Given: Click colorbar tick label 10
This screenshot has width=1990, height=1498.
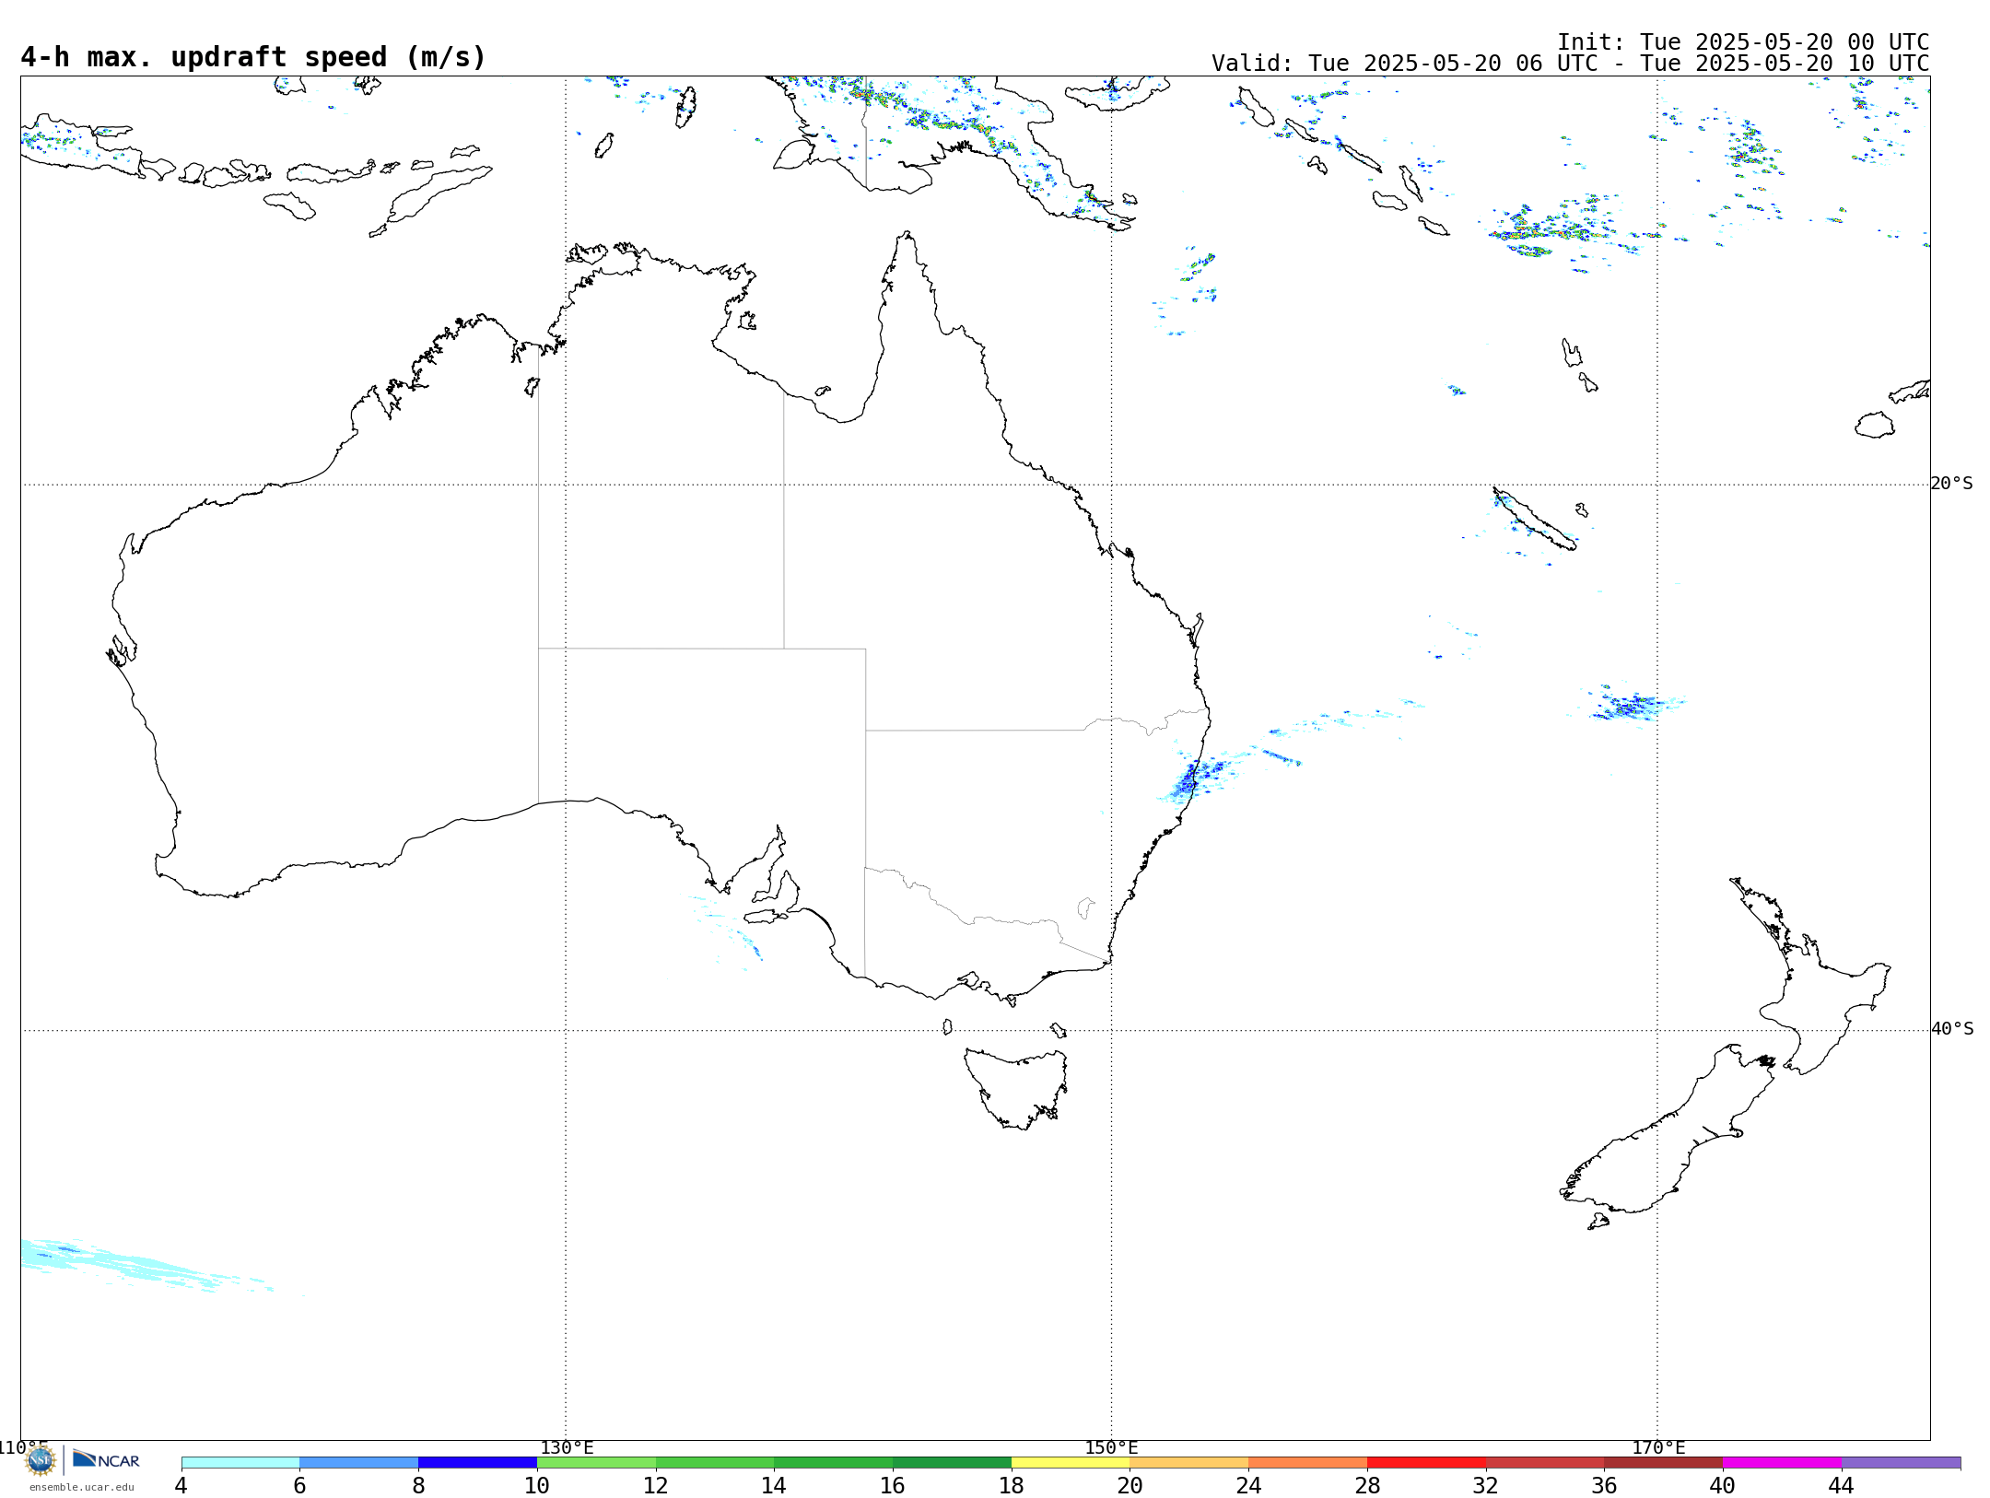Looking at the screenshot, I should coord(537,1485).
